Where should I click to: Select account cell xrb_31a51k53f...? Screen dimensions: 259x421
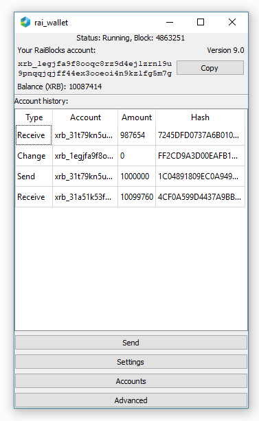(85, 197)
